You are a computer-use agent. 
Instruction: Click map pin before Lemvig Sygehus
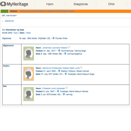(65, 54)
